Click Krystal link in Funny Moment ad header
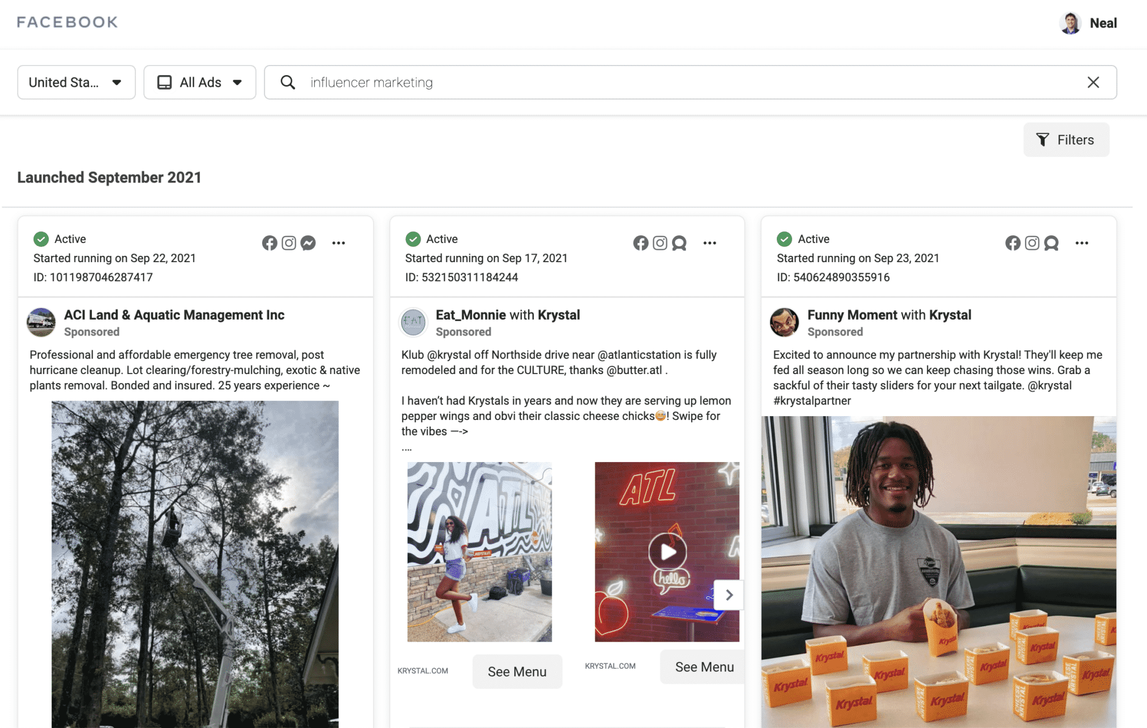Image resolution: width=1147 pixels, height=728 pixels. pos(950,315)
